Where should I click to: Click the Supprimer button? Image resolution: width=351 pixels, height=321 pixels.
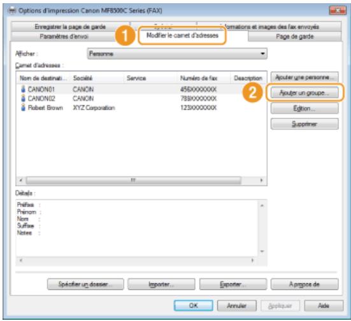tap(304, 124)
